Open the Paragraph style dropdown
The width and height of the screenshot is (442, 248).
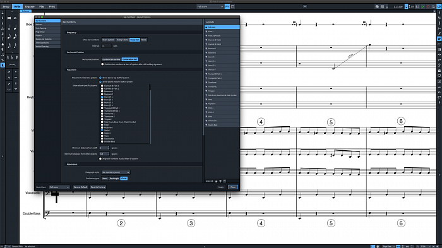116,172
